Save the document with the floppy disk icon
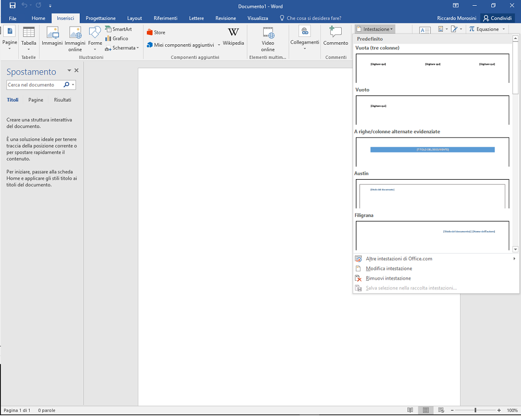521x416 pixels. [13, 6]
